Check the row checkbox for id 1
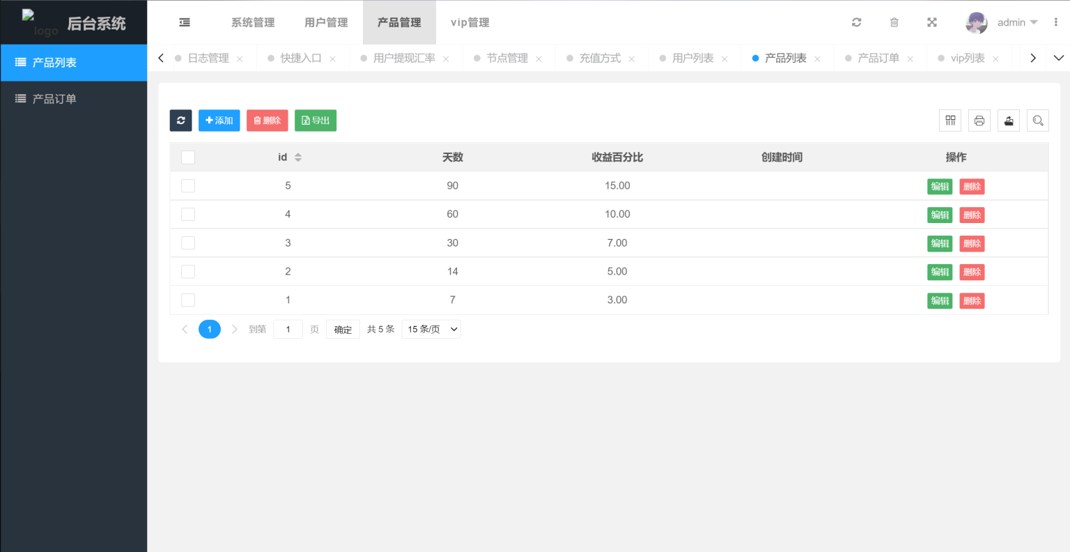1070x552 pixels. pyautogui.click(x=188, y=300)
